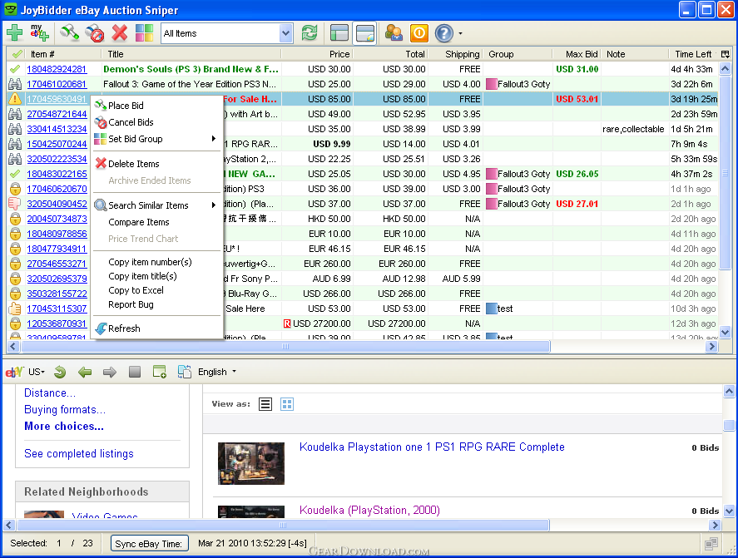738x558 pixels.
Task: Click the eBay logo in browser bar
Action: click(14, 372)
